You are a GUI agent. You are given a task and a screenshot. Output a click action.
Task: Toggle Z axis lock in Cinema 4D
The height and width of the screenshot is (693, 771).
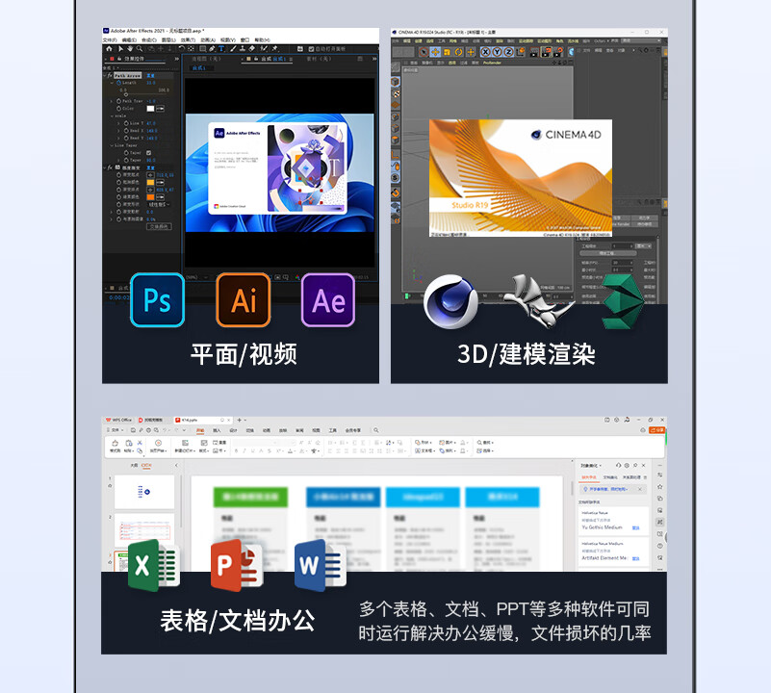[x=508, y=52]
